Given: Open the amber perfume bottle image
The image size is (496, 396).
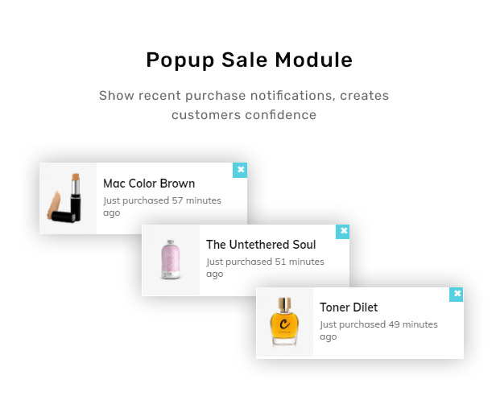Looking at the screenshot, I should [x=285, y=322].
